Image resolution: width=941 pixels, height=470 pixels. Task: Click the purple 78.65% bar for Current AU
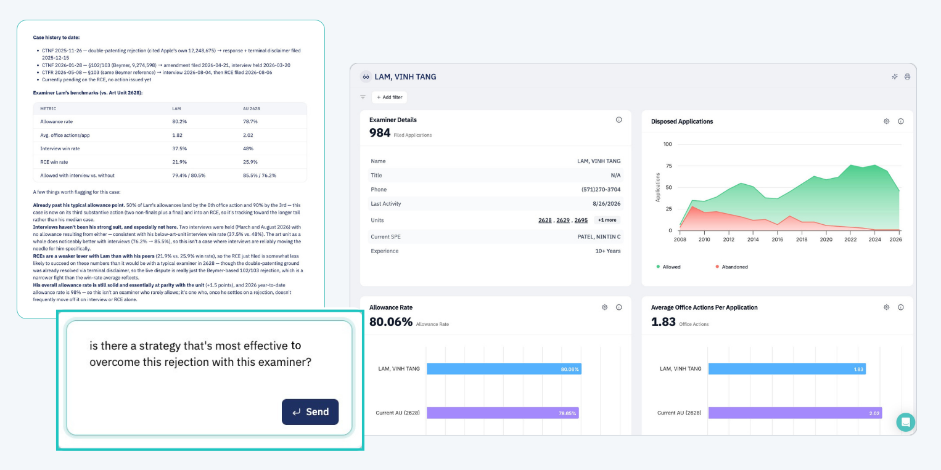click(x=503, y=413)
